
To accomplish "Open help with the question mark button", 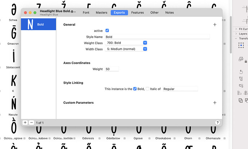I will coord(217,123).
